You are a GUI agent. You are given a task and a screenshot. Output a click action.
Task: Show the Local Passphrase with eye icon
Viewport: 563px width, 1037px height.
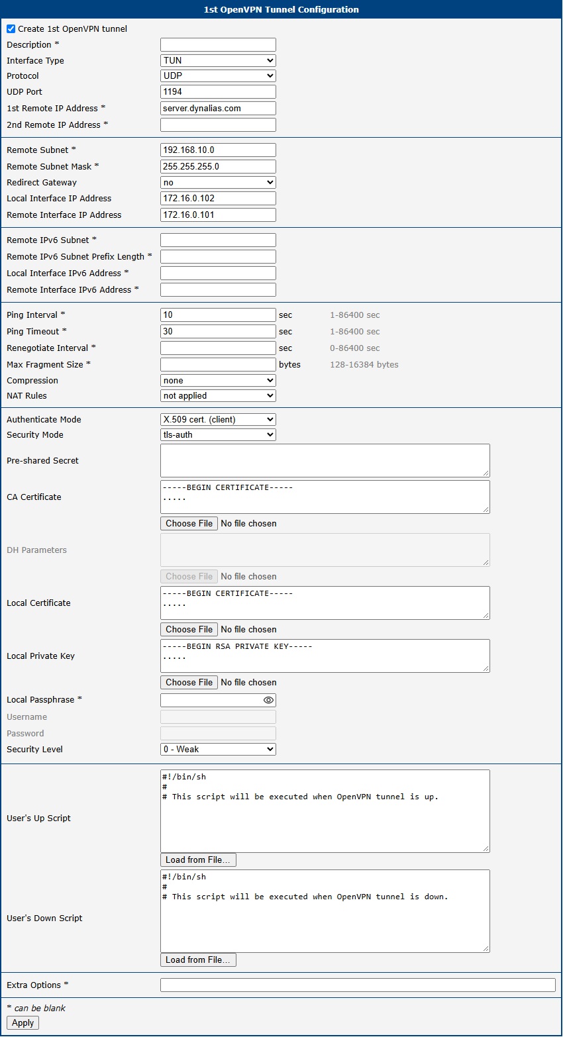click(x=268, y=700)
